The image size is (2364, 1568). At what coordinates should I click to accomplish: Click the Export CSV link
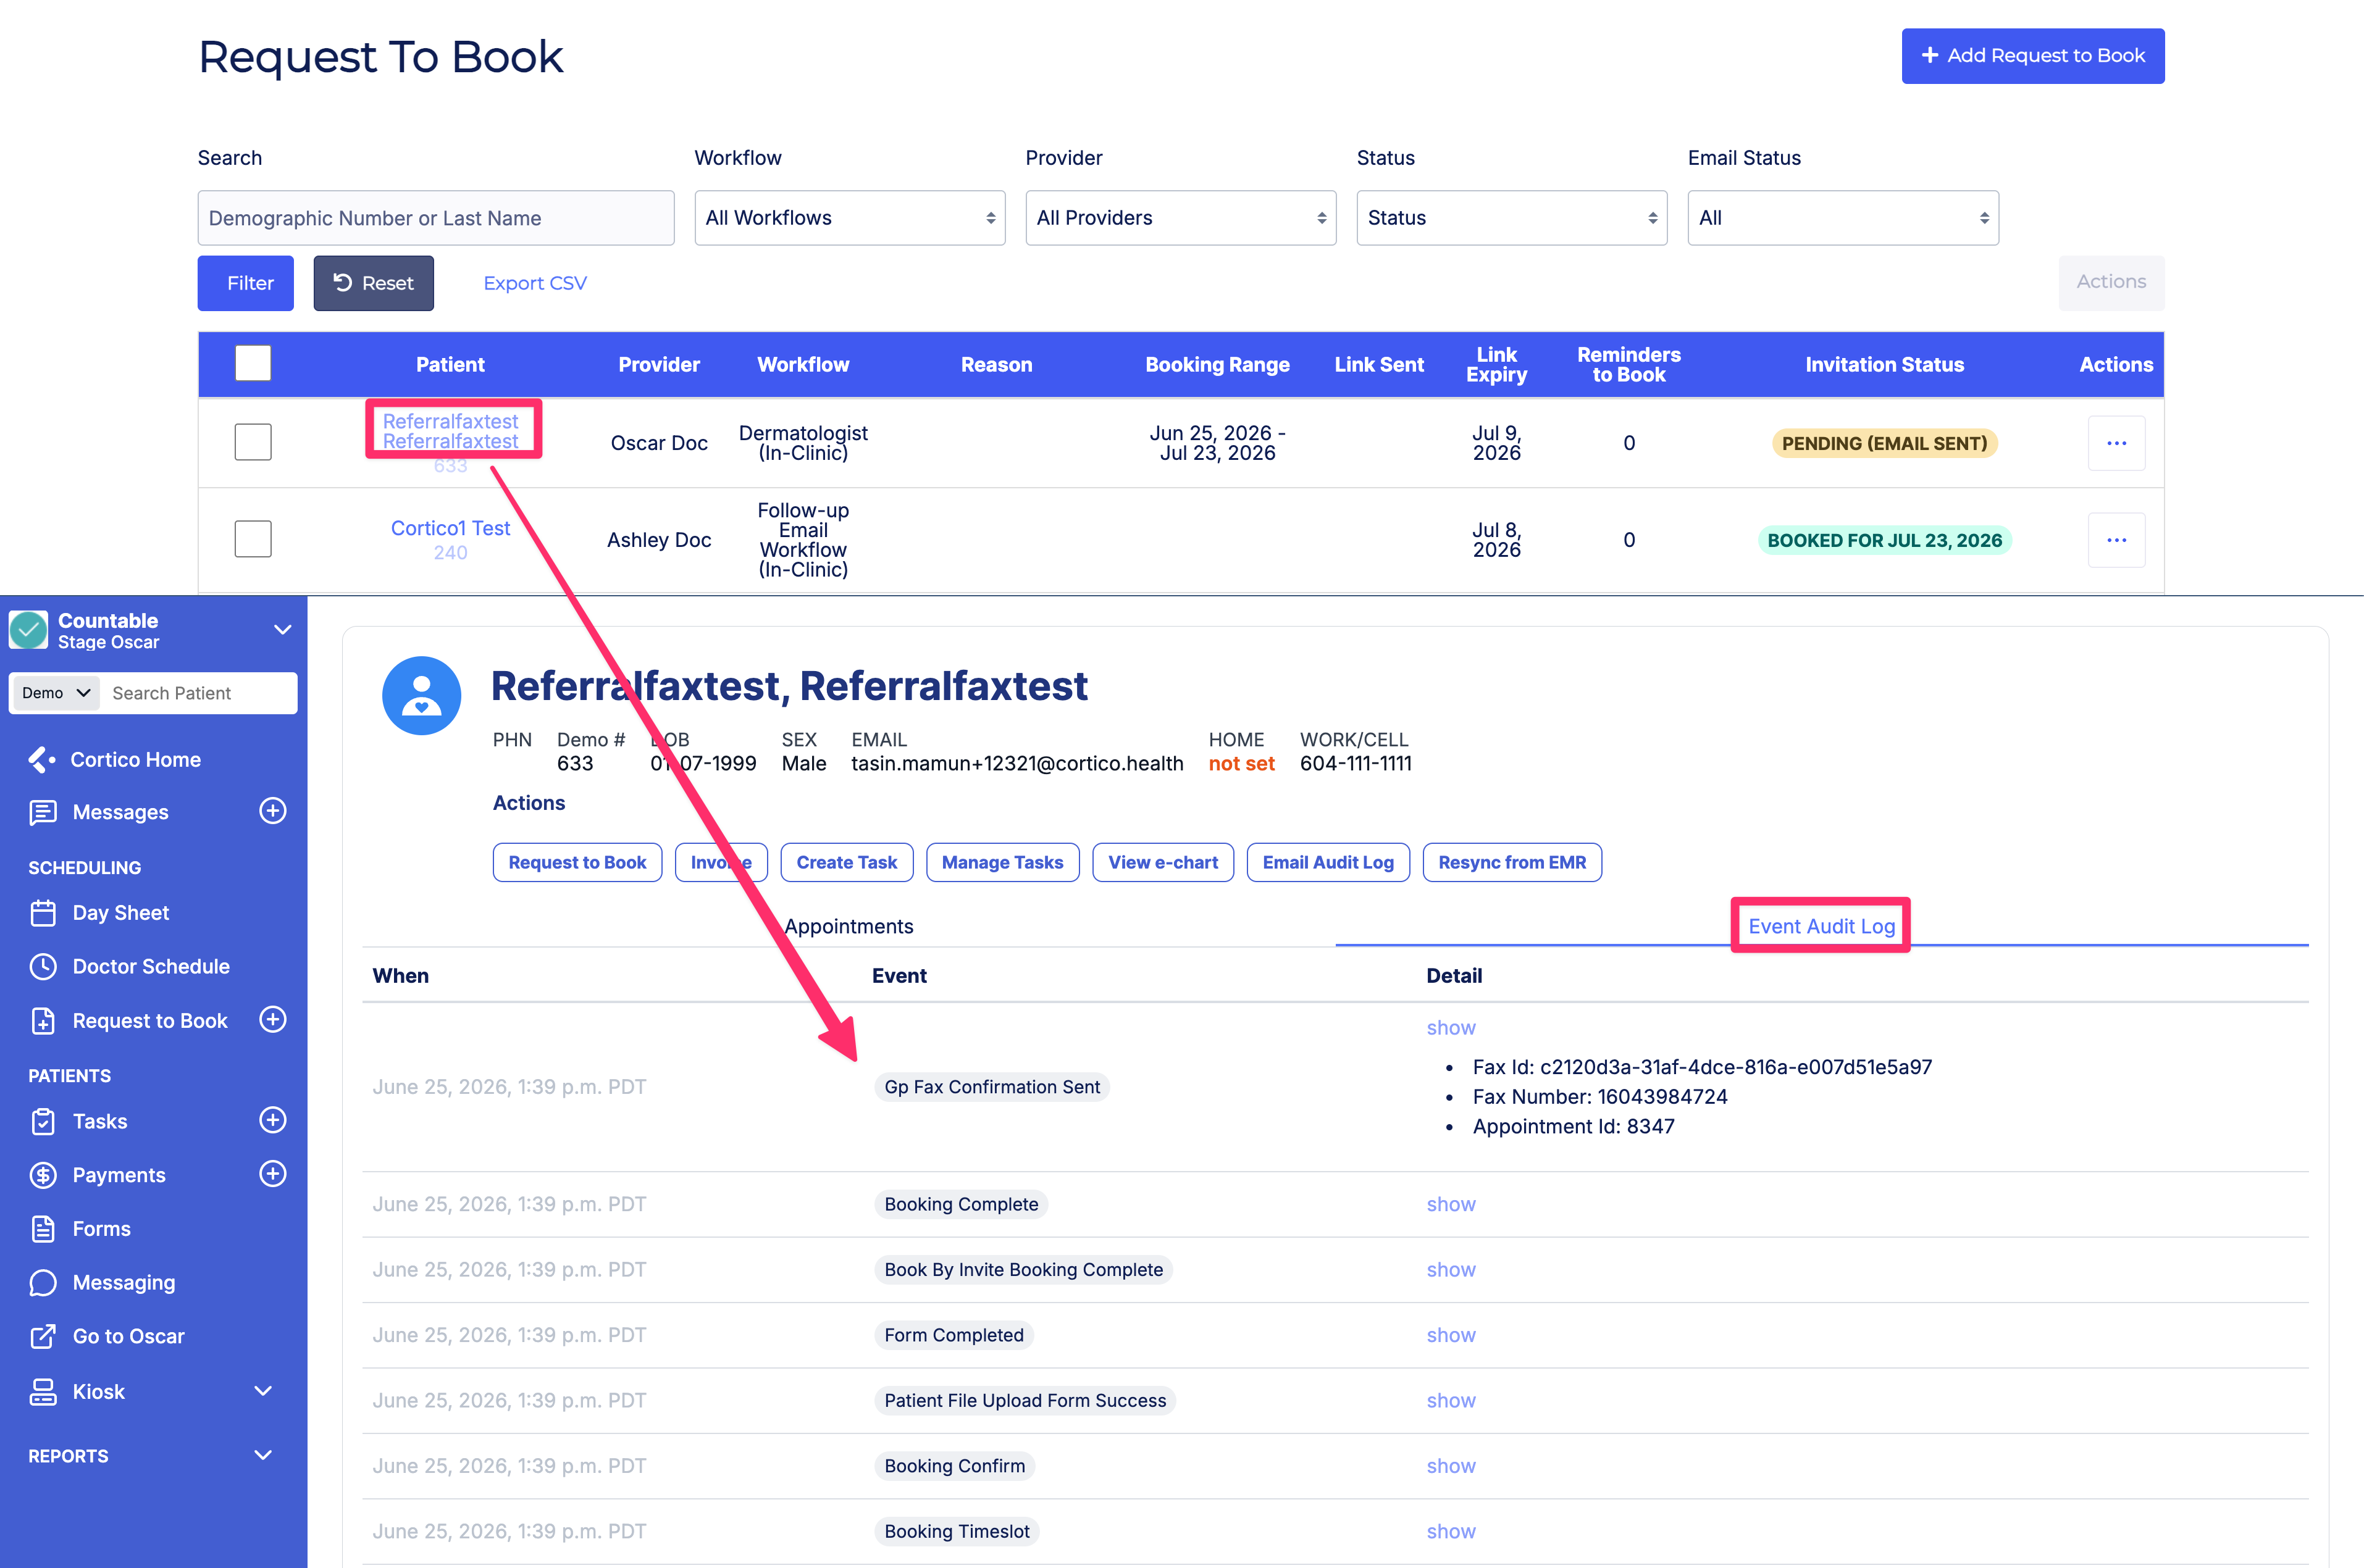tap(534, 283)
